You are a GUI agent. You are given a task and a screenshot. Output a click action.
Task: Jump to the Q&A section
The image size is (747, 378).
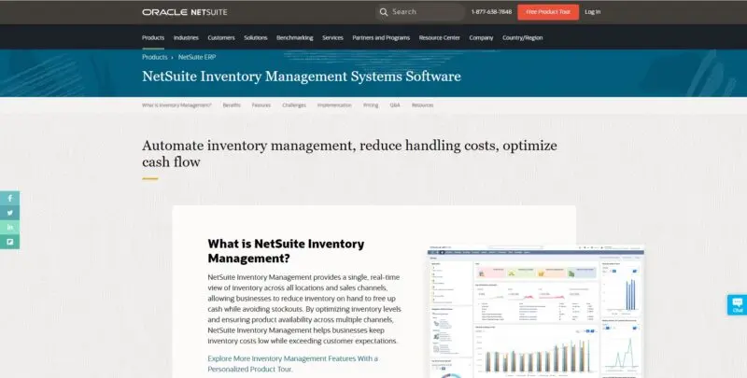pyautogui.click(x=395, y=105)
